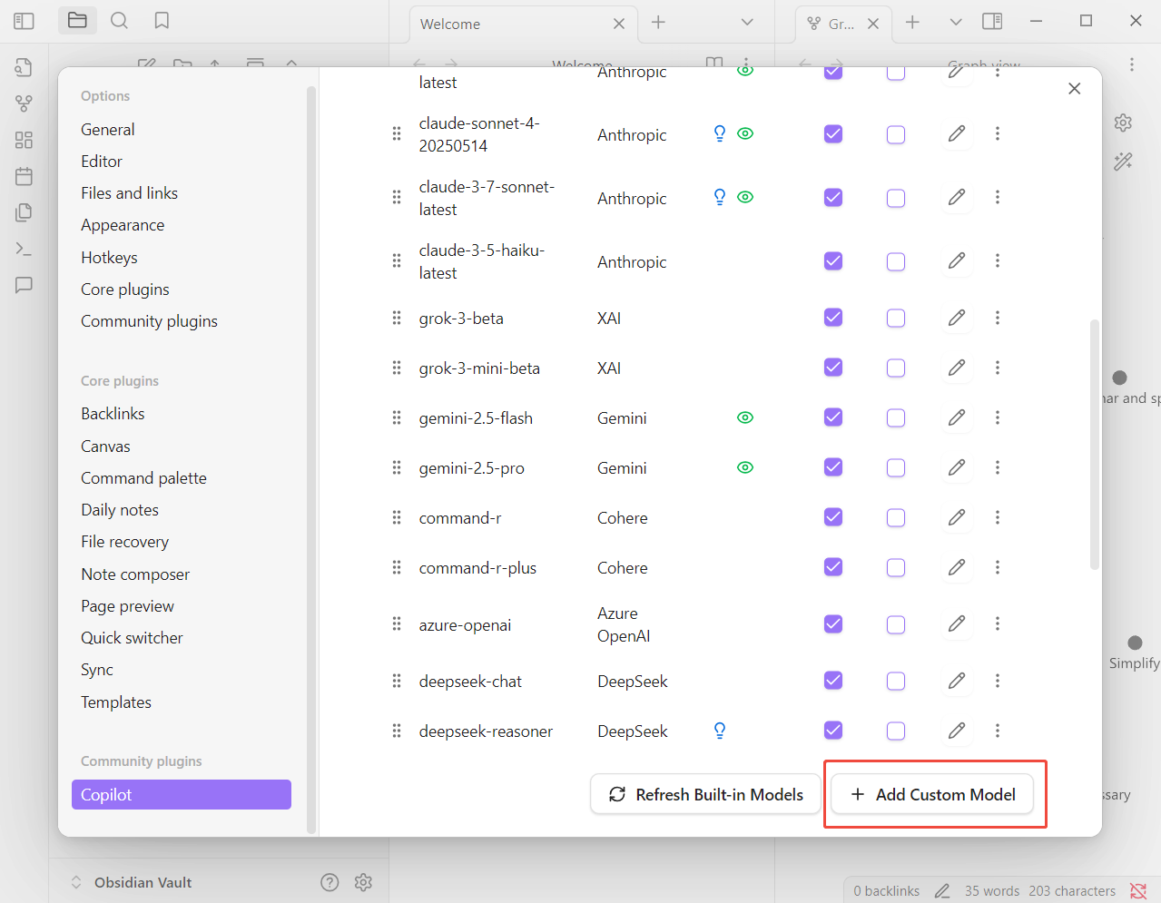Screen dimensions: 1161x903
Task: Open the quick switcher ribbon icon
Action: 25,67
